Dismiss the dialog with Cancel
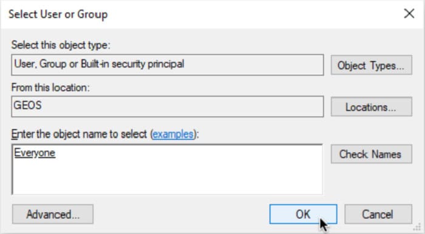Screen dimensions: 425x234 378,214
